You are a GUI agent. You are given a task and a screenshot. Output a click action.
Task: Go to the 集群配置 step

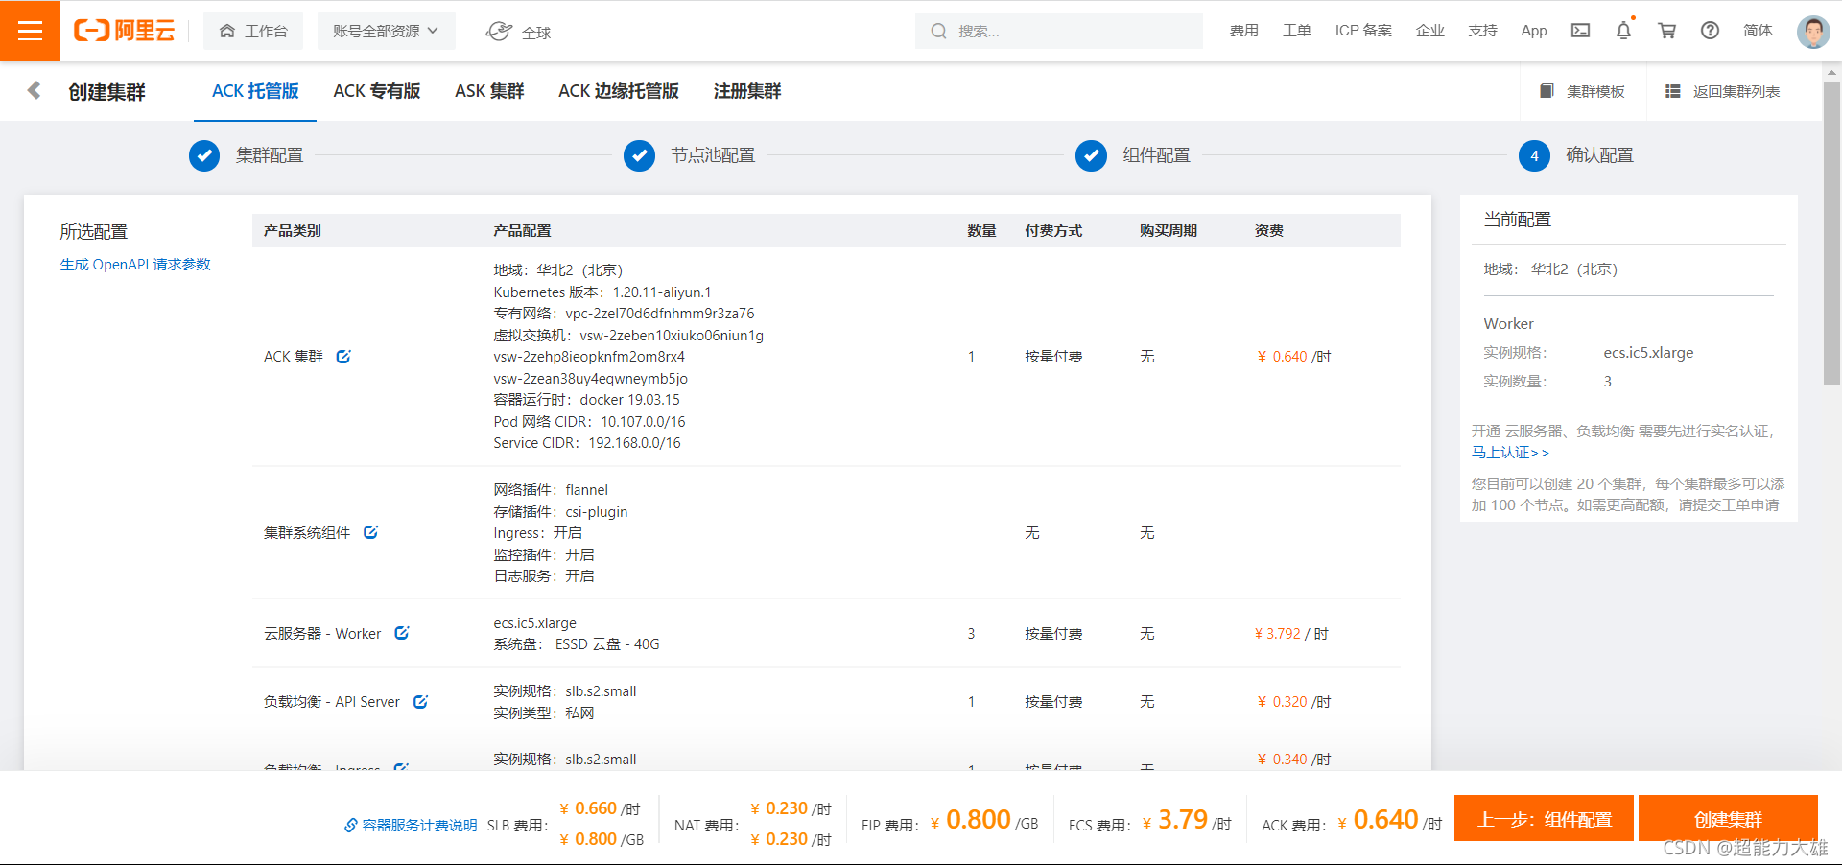pyautogui.click(x=247, y=155)
